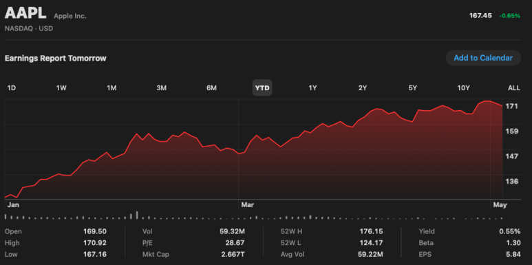Select the highlighted YTD tab
The width and height of the screenshot is (532, 265).
262,88
